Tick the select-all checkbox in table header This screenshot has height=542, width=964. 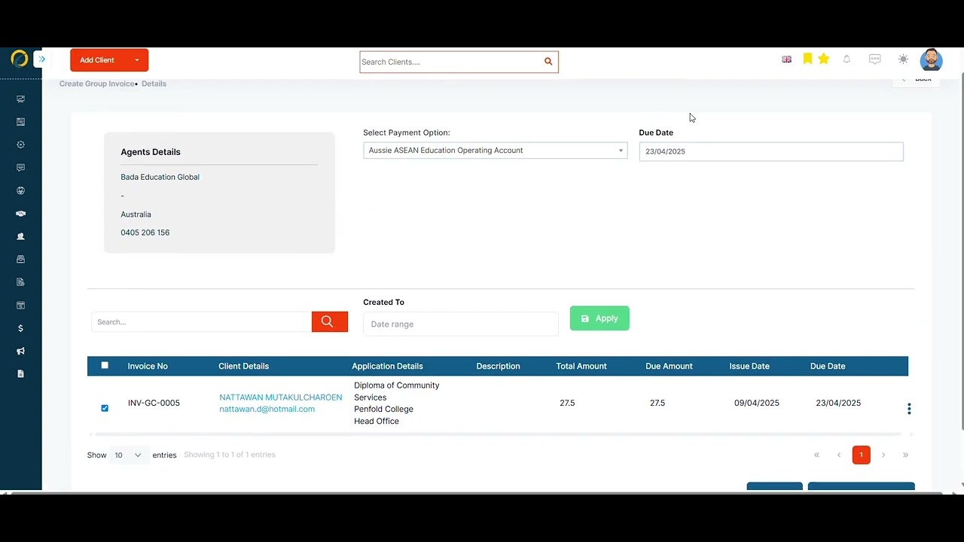click(x=105, y=365)
